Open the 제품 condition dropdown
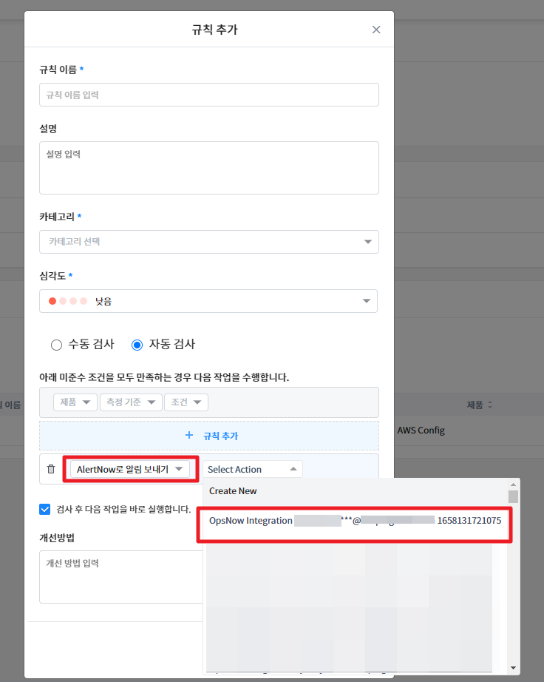This screenshot has height=682, width=544. pos(75,402)
